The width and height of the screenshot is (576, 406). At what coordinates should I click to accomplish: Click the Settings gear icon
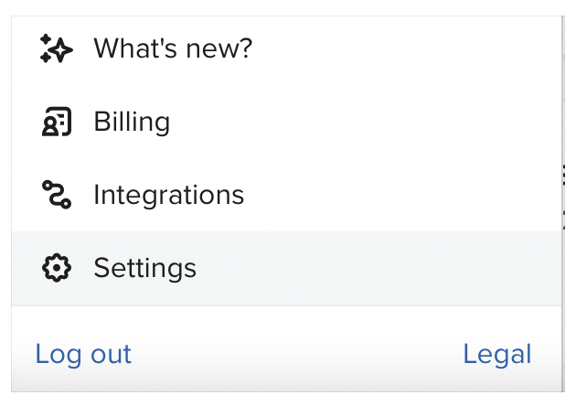[x=56, y=268]
